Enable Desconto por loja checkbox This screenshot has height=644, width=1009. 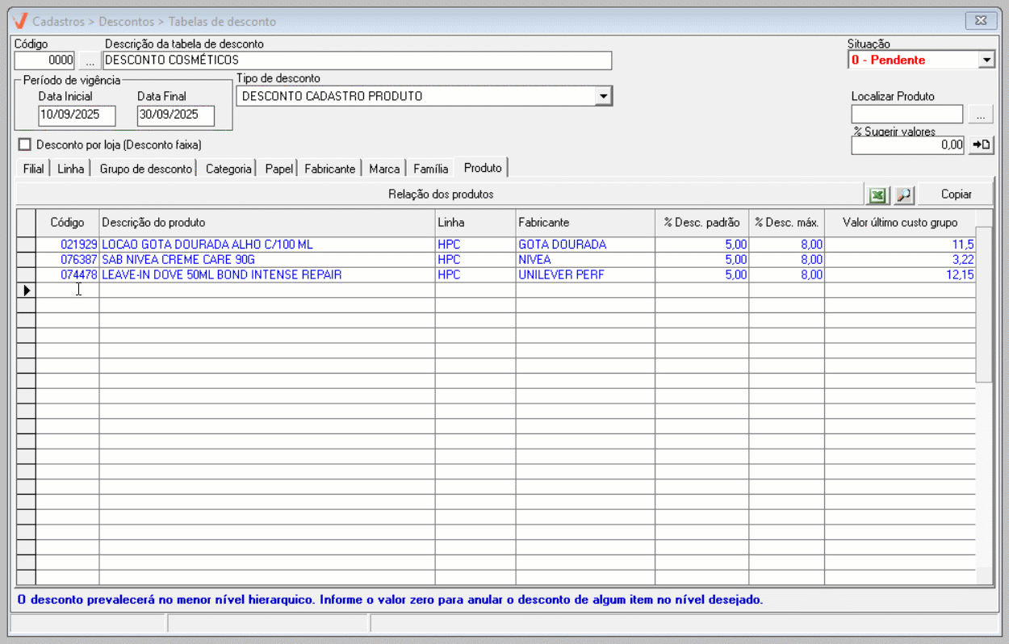click(x=24, y=144)
